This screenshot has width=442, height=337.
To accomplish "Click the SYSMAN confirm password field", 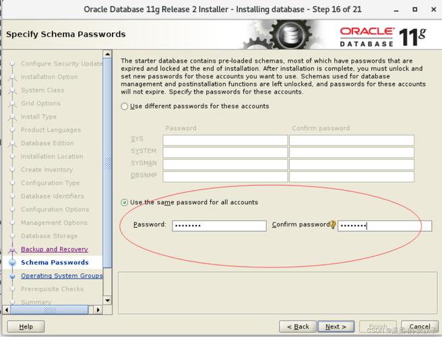I will point(352,164).
